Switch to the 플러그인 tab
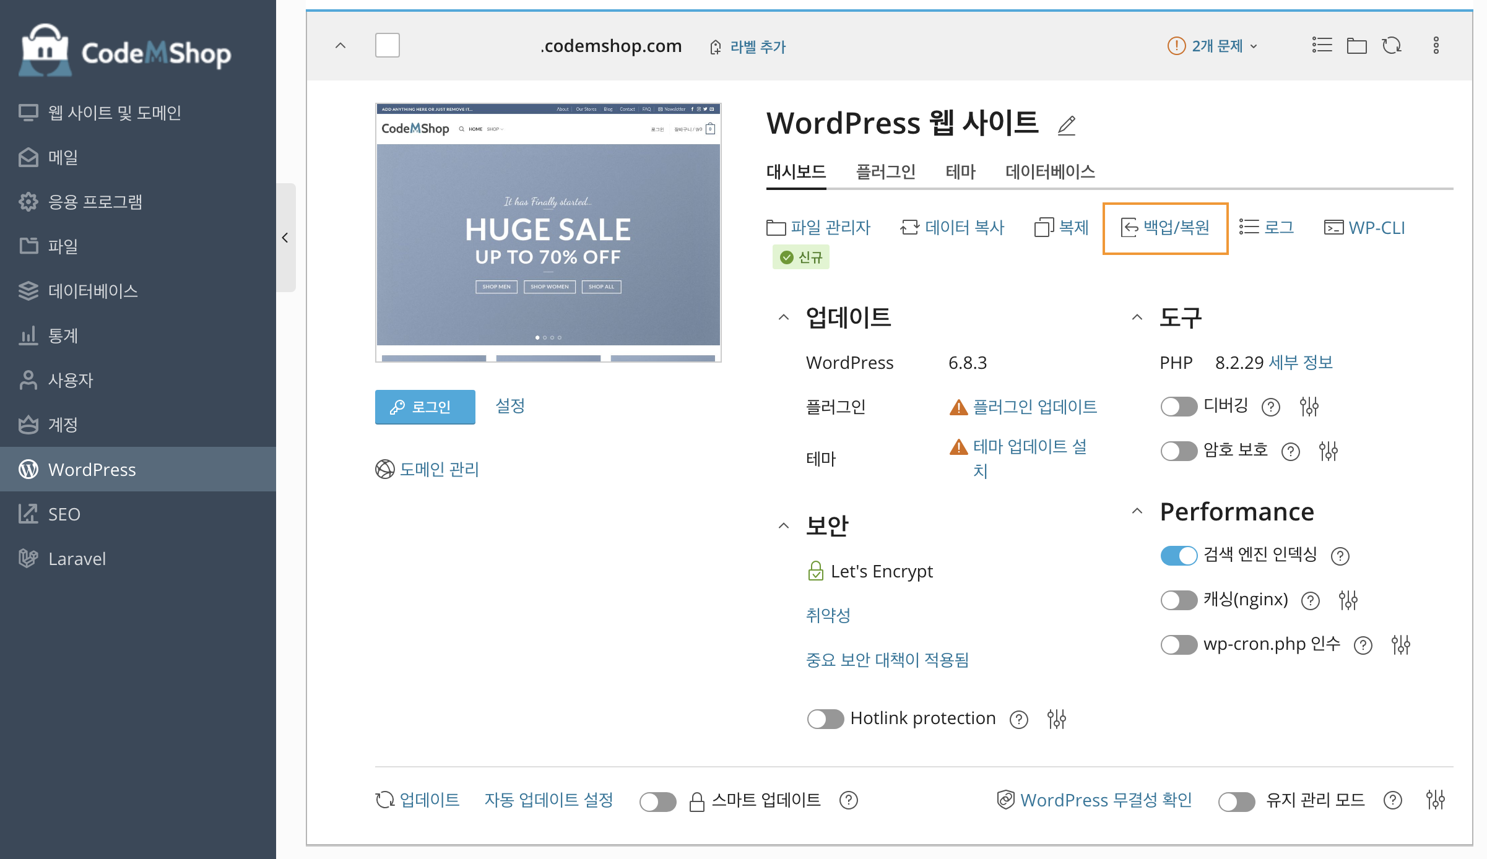The width and height of the screenshot is (1487, 859). [885, 171]
